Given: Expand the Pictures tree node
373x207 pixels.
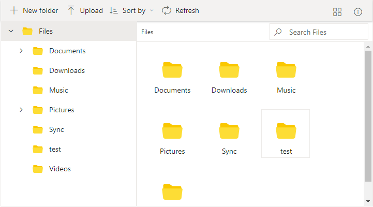Looking at the screenshot, I should pyautogui.click(x=21, y=110).
